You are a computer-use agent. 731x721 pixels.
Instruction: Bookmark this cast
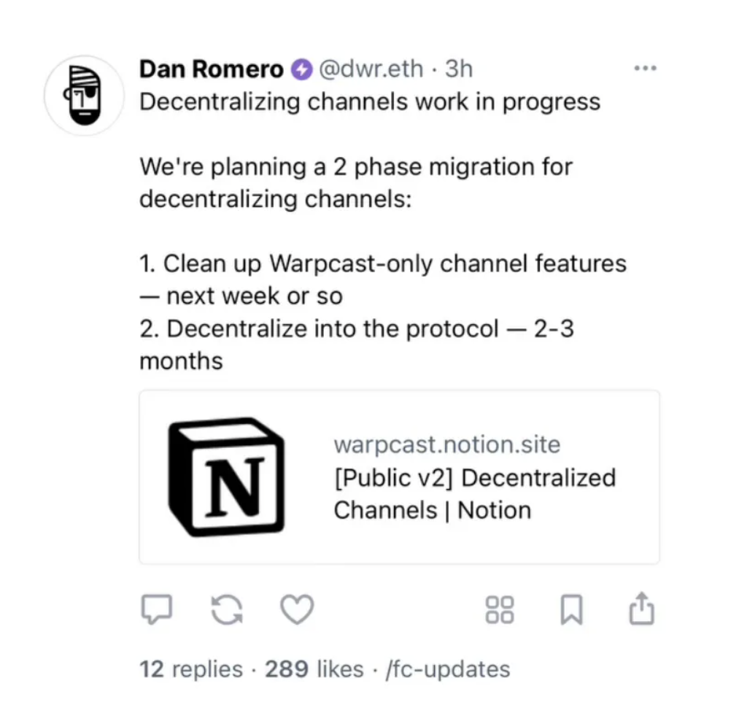[x=571, y=609]
